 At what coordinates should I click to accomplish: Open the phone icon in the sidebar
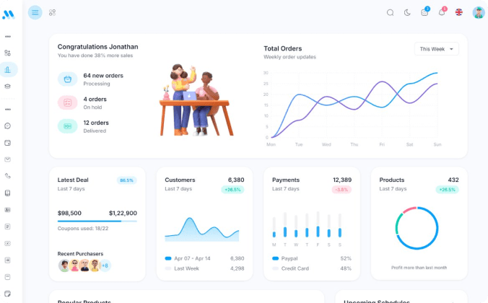[x=8, y=176]
